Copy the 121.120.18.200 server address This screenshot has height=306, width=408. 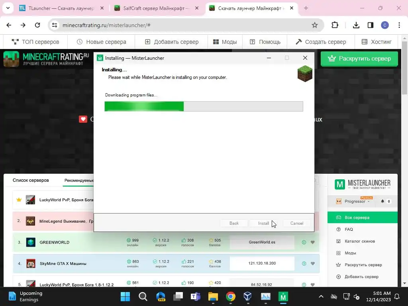tap(262, 263)
